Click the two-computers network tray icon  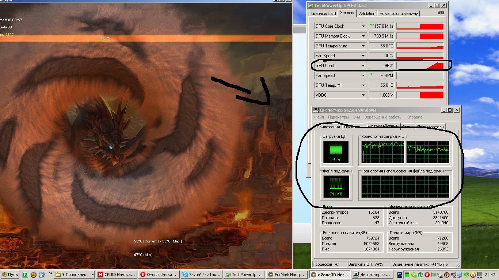coord(460,275)
